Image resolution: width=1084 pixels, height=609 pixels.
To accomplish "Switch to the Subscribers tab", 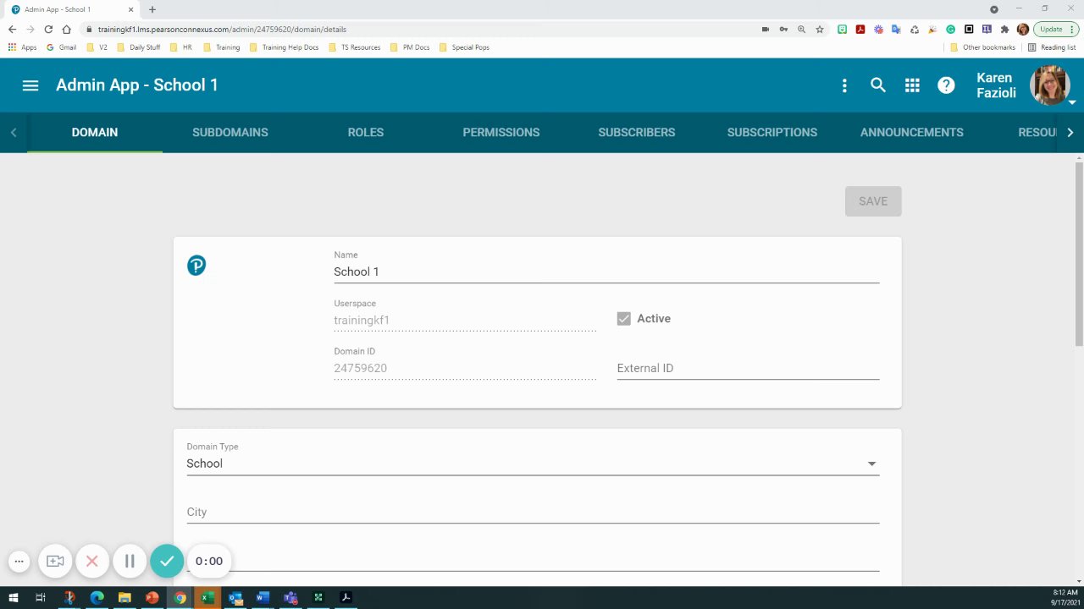I will (x=637, y=133).
